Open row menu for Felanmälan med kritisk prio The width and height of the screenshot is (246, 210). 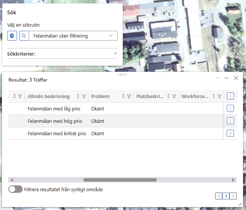[x=231, y=133]
